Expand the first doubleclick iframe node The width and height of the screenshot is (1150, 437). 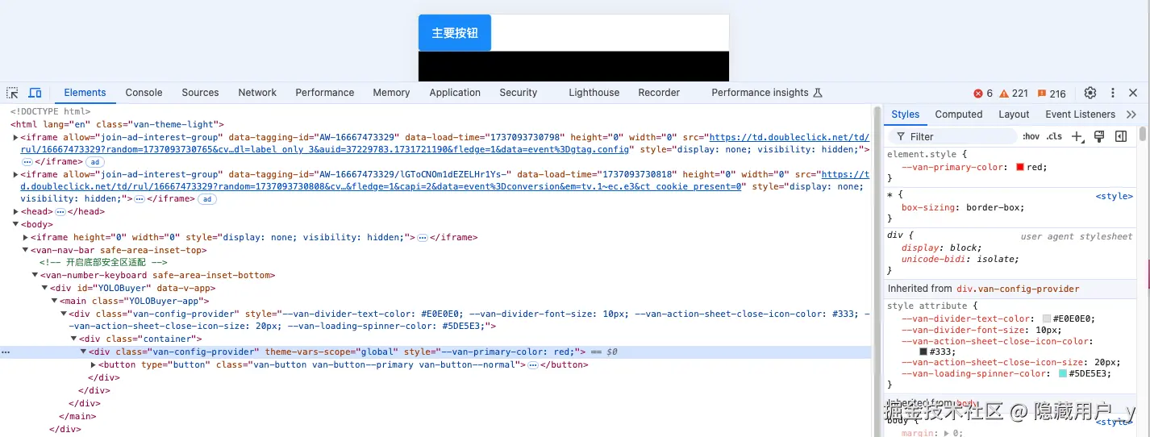pos(16,137)
